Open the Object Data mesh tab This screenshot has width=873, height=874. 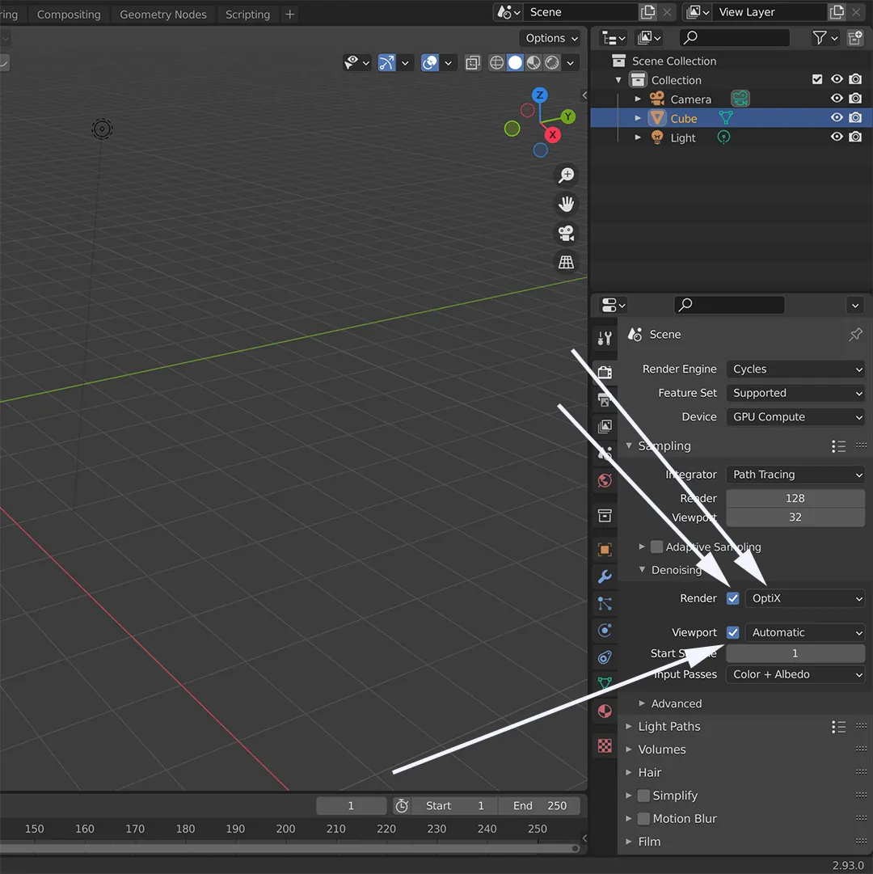pyautogui.click(x=605, y=683)
